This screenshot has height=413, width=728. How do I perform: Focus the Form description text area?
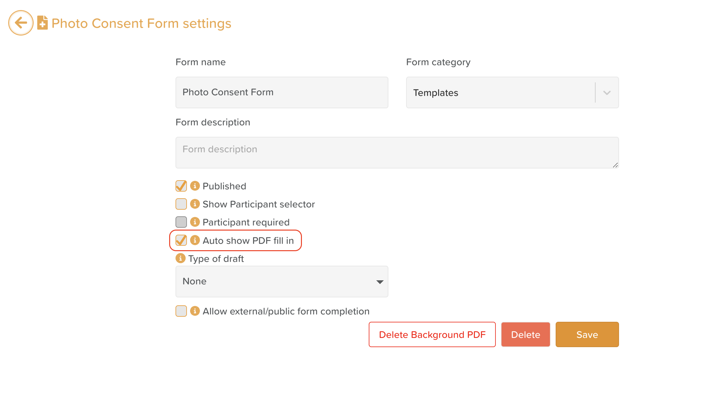[x=397, y=153]
